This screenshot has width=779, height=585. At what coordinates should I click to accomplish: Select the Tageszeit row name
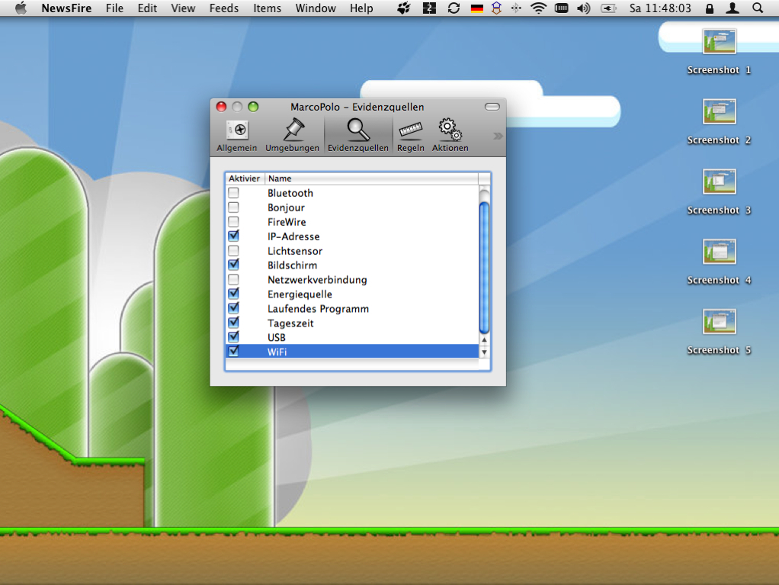290,323
